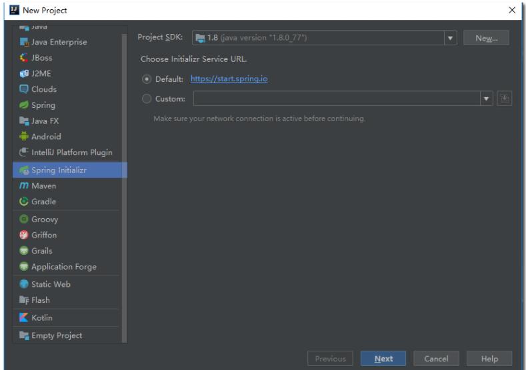Select Grails in the project list
The height and width of the screenshot is (370, 526).
click(x=69, y=251)
